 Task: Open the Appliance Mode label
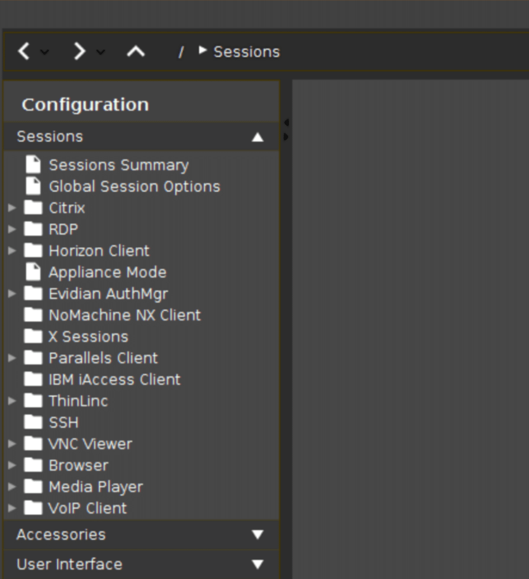tap(108, 273)
